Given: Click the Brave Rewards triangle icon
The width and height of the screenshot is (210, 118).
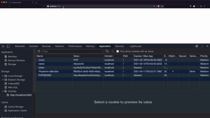Looking at the screenshot, I should click(x=162, y=6).
